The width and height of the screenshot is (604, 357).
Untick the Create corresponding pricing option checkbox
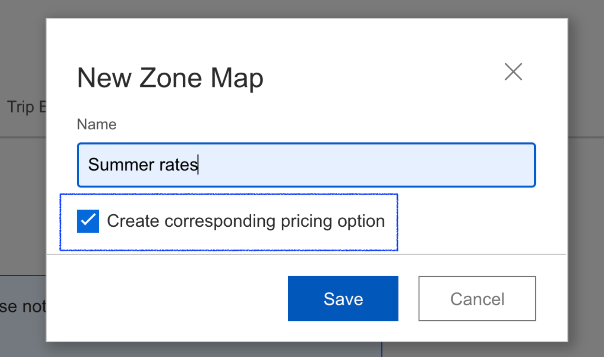click(x=88, y=221)
